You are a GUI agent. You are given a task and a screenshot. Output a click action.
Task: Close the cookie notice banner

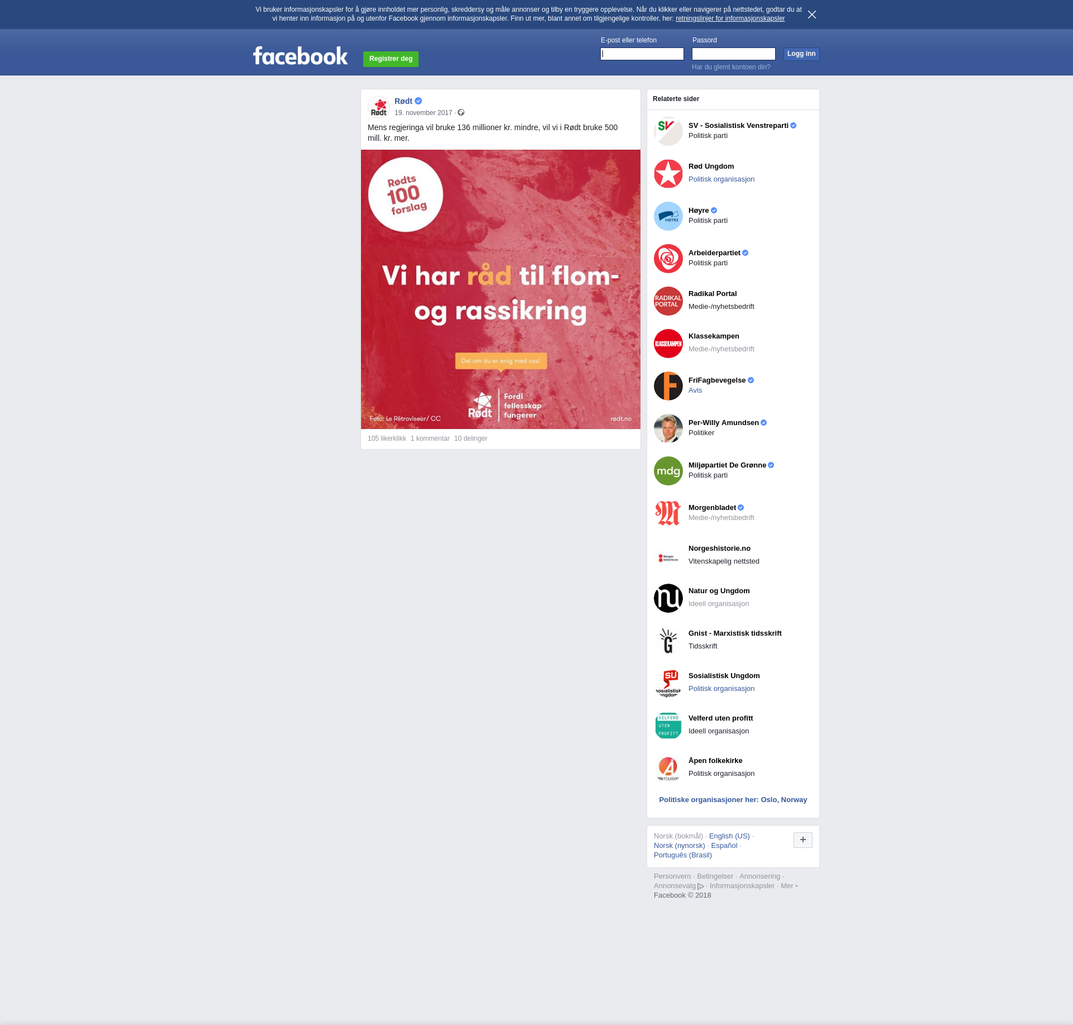pos(811,15)
